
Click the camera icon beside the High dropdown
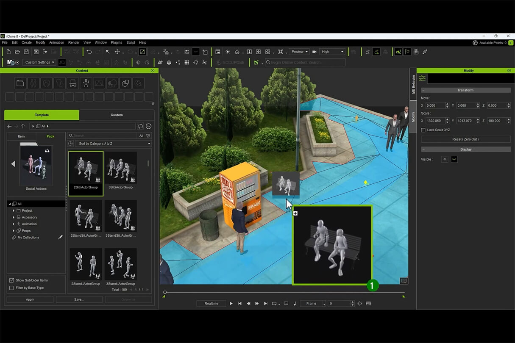(315, 52)
